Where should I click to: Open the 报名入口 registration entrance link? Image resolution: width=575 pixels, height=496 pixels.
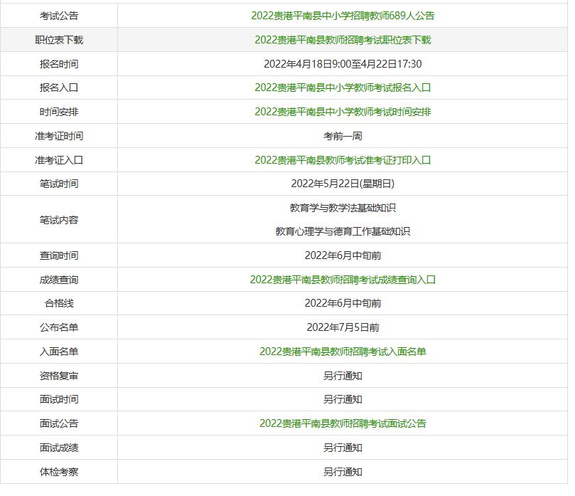344,88
